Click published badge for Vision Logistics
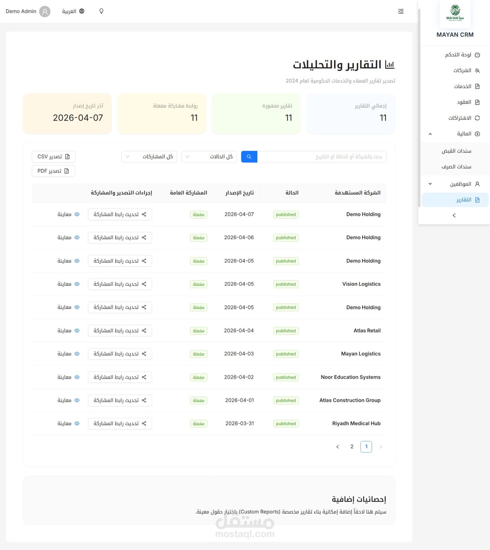The image size is (490, 550). coord(286,284)
